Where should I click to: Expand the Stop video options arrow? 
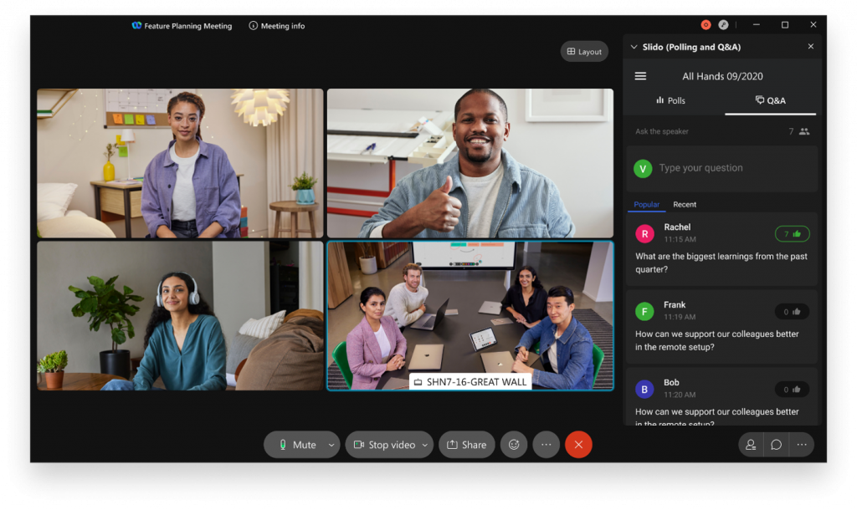424,445
